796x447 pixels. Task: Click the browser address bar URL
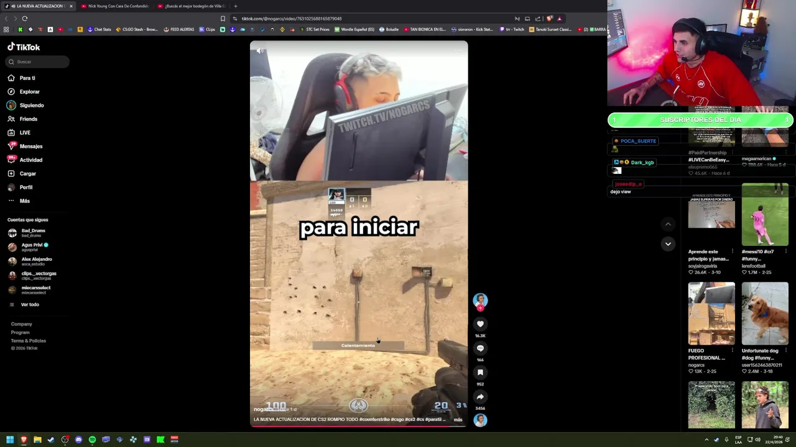pos(291,19)
